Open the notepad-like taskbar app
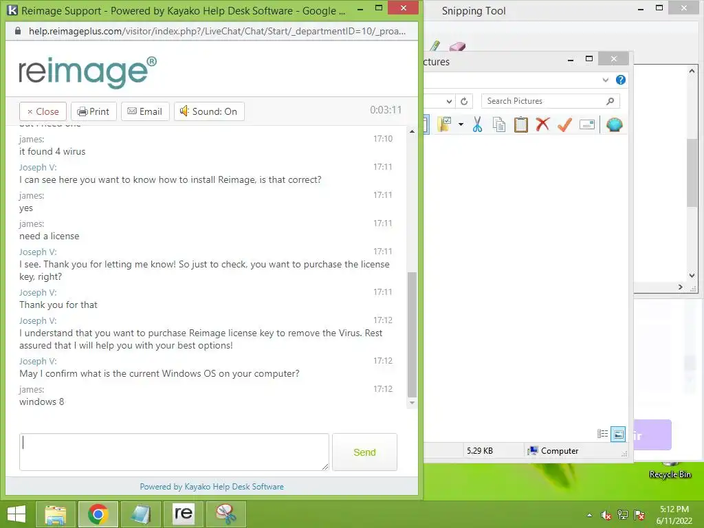The height and width of the screenshot is (528, 704). point(140,514)
